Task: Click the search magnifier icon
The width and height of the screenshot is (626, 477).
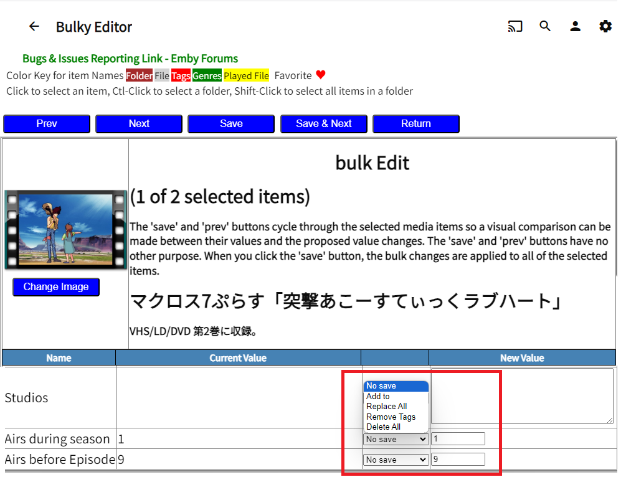Action: 545,26
